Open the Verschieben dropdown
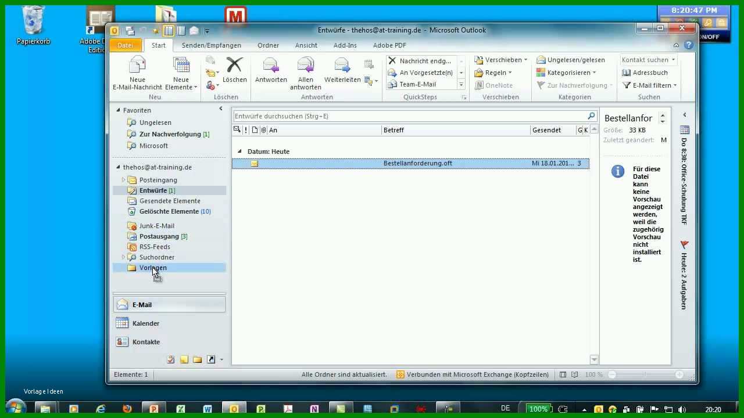Viewport: 744px width, 418px height. pos(500,60)
